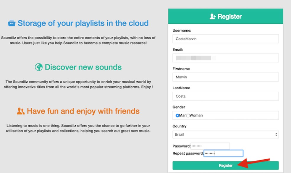The width and height of the screenshot is (291, 173).
Task: Open the Country dropdown showing Brazil
Action: [225, 135]
